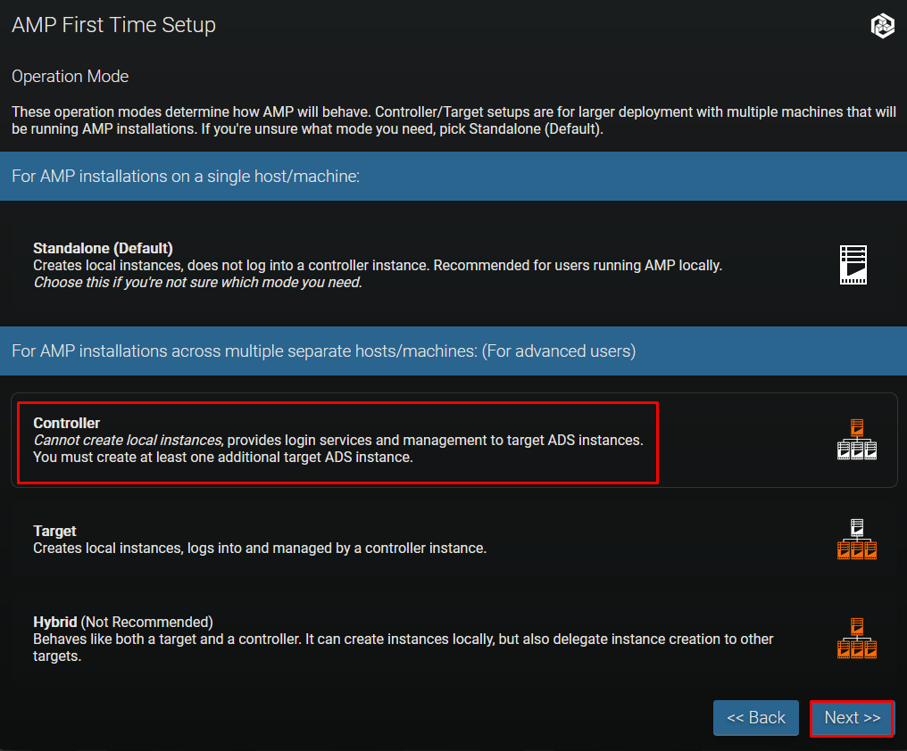Click the multiple separate hosts section header

point(323,351)
